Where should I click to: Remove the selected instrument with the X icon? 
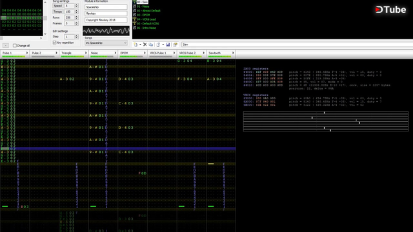[145, 44]
